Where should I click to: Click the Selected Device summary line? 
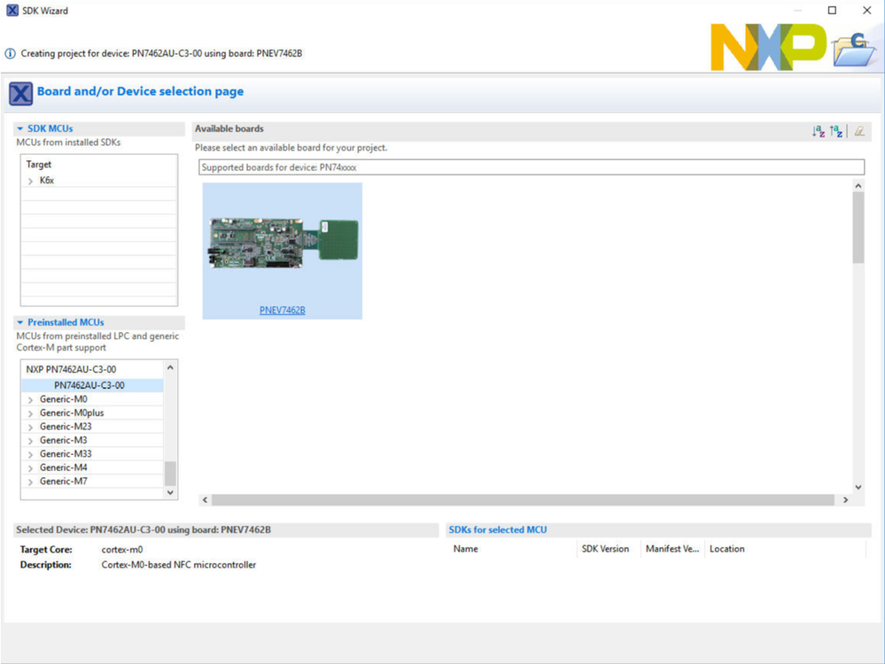click(144, 529)
